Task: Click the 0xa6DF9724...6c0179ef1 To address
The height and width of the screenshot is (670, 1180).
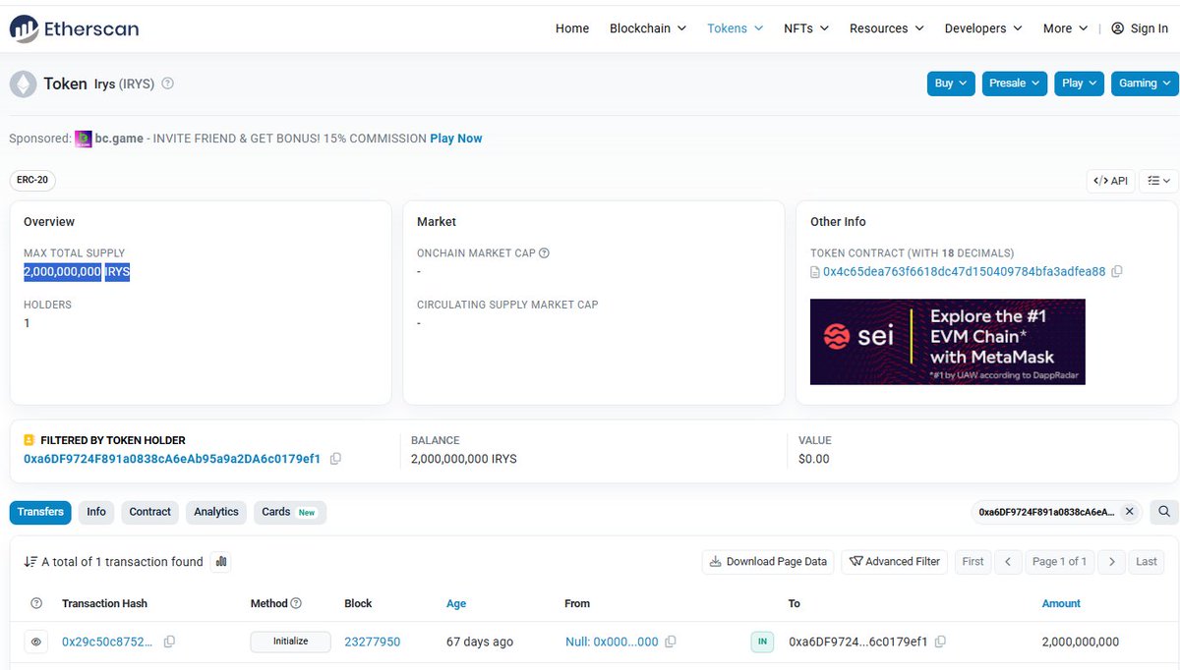Action: [x=858, y=642]
